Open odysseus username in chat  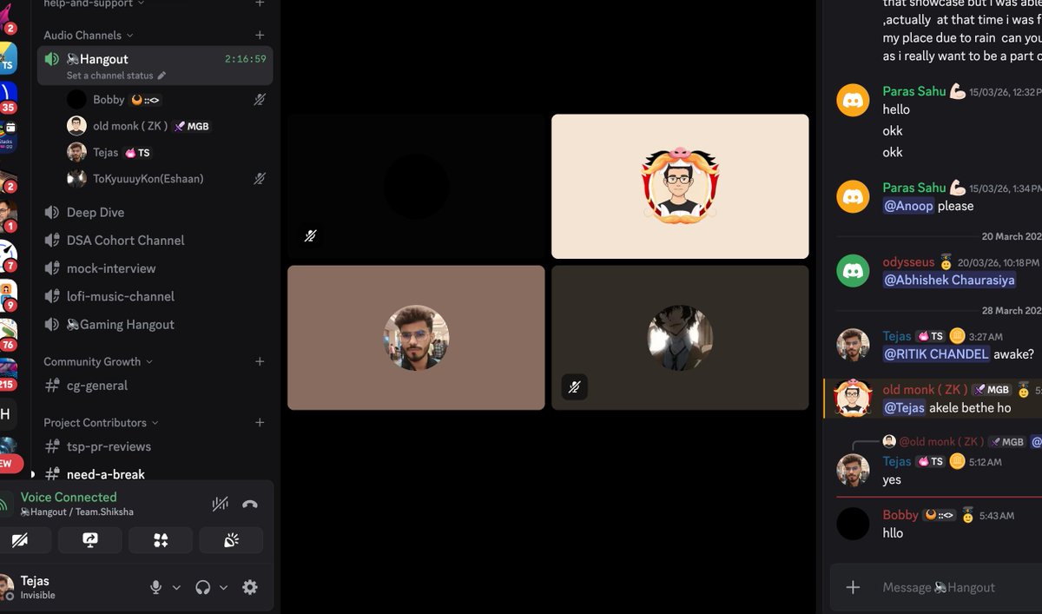click(x=908, y=261)
